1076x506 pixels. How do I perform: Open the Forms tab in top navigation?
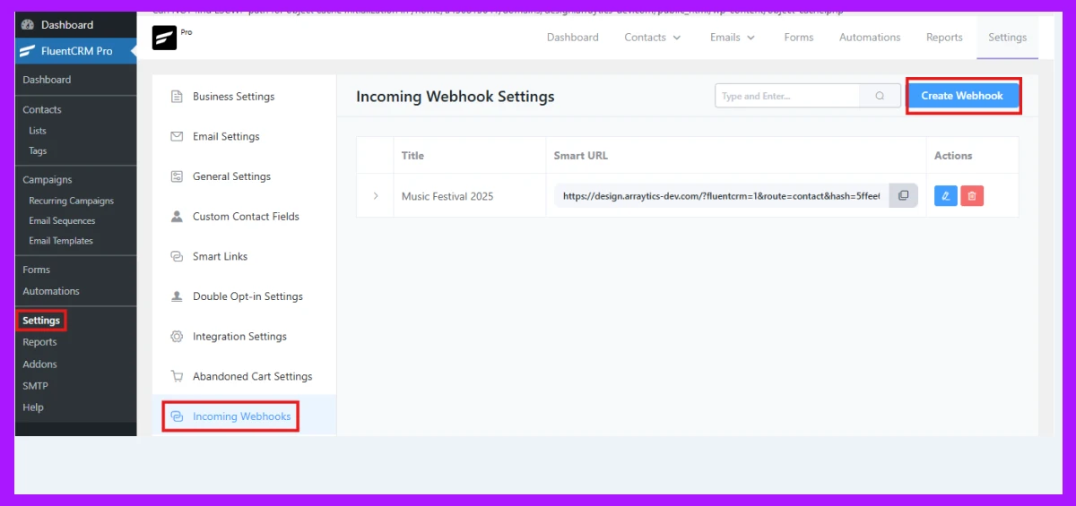(799, 38)
